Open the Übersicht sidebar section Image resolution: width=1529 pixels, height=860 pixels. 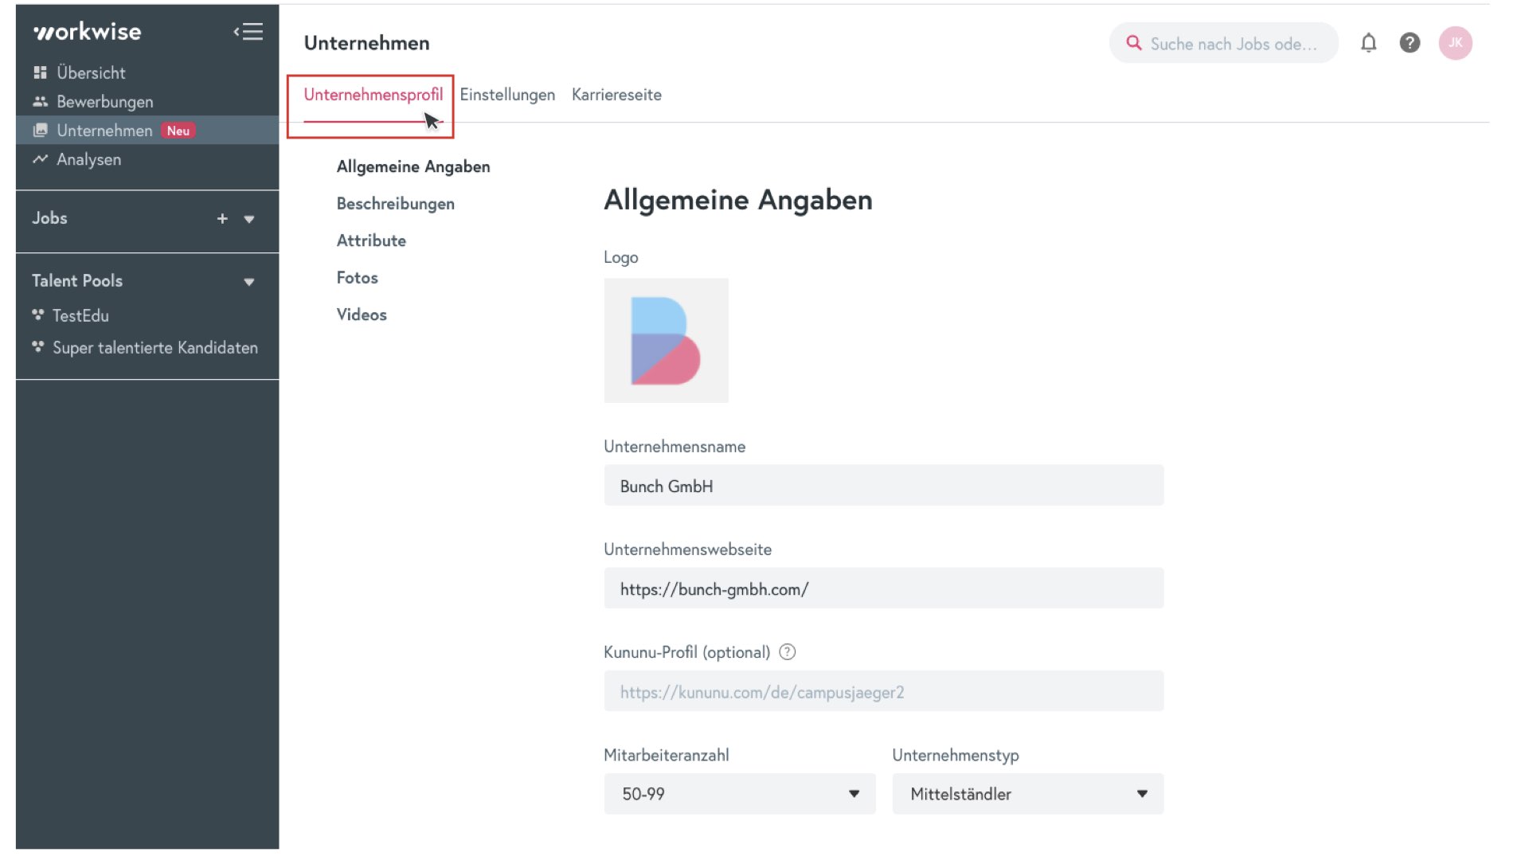(39, 72)
